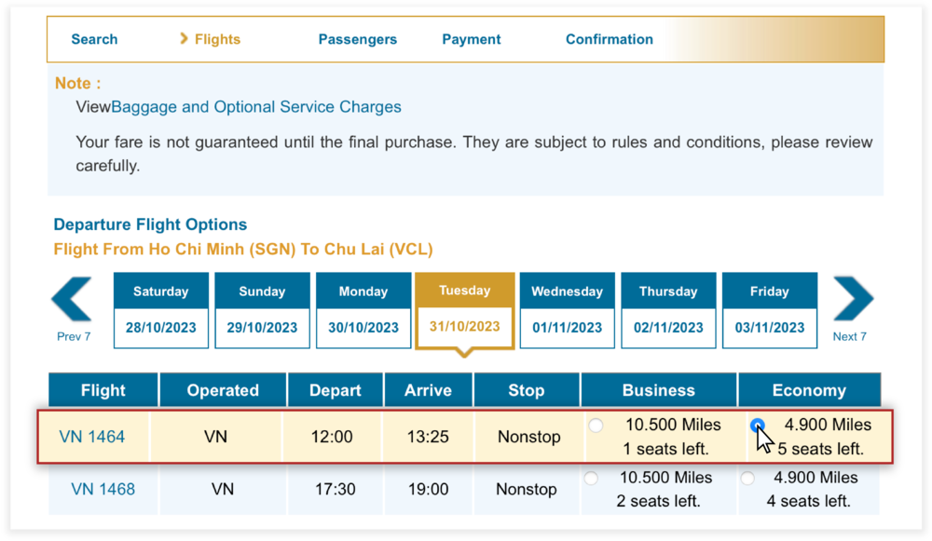Choose Economy fare for flight VN 1468

pos(747,479)
